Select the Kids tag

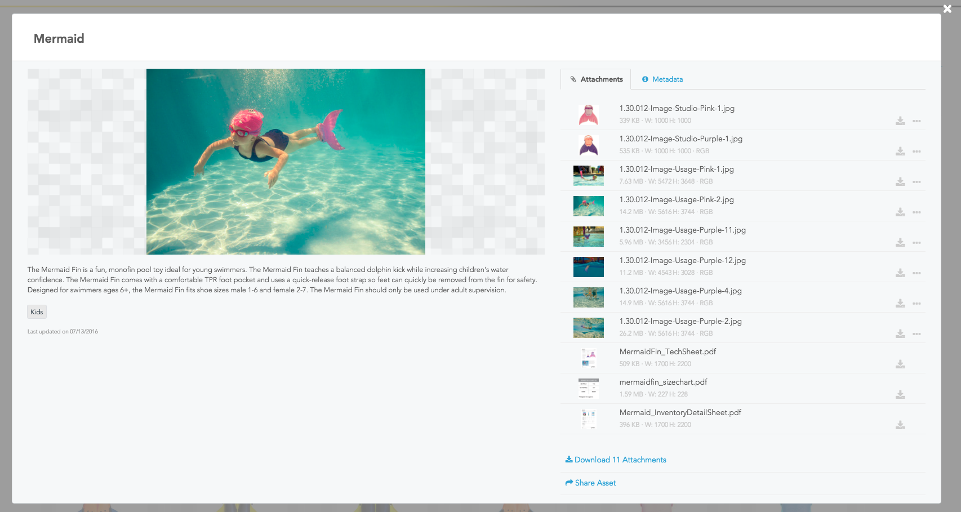(x=37, y=312)
